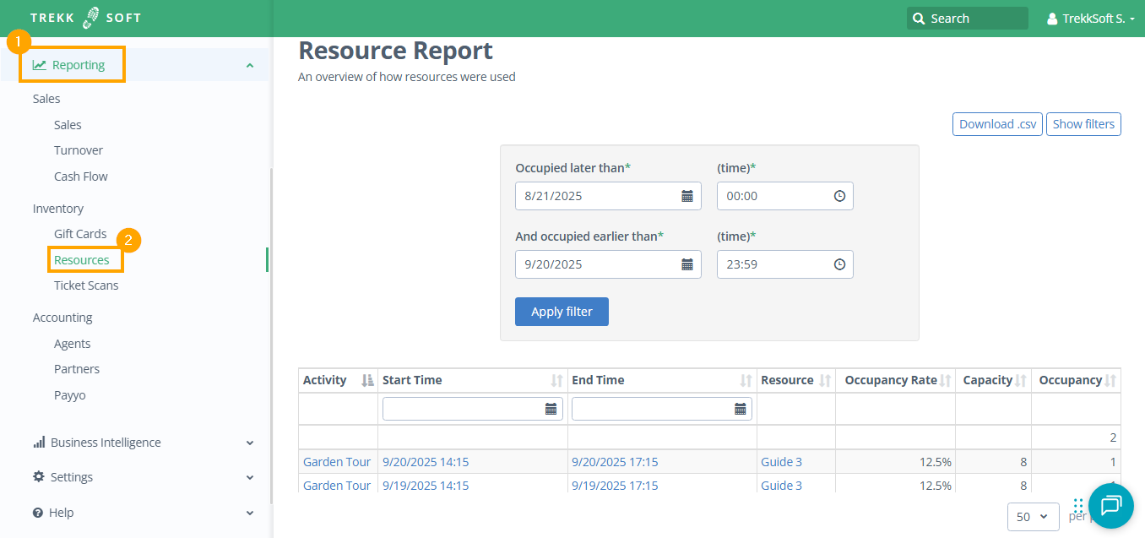The image size is (1145, 538).
Task: Sort table by Activity column sort icon
Action: pos(367,381)
